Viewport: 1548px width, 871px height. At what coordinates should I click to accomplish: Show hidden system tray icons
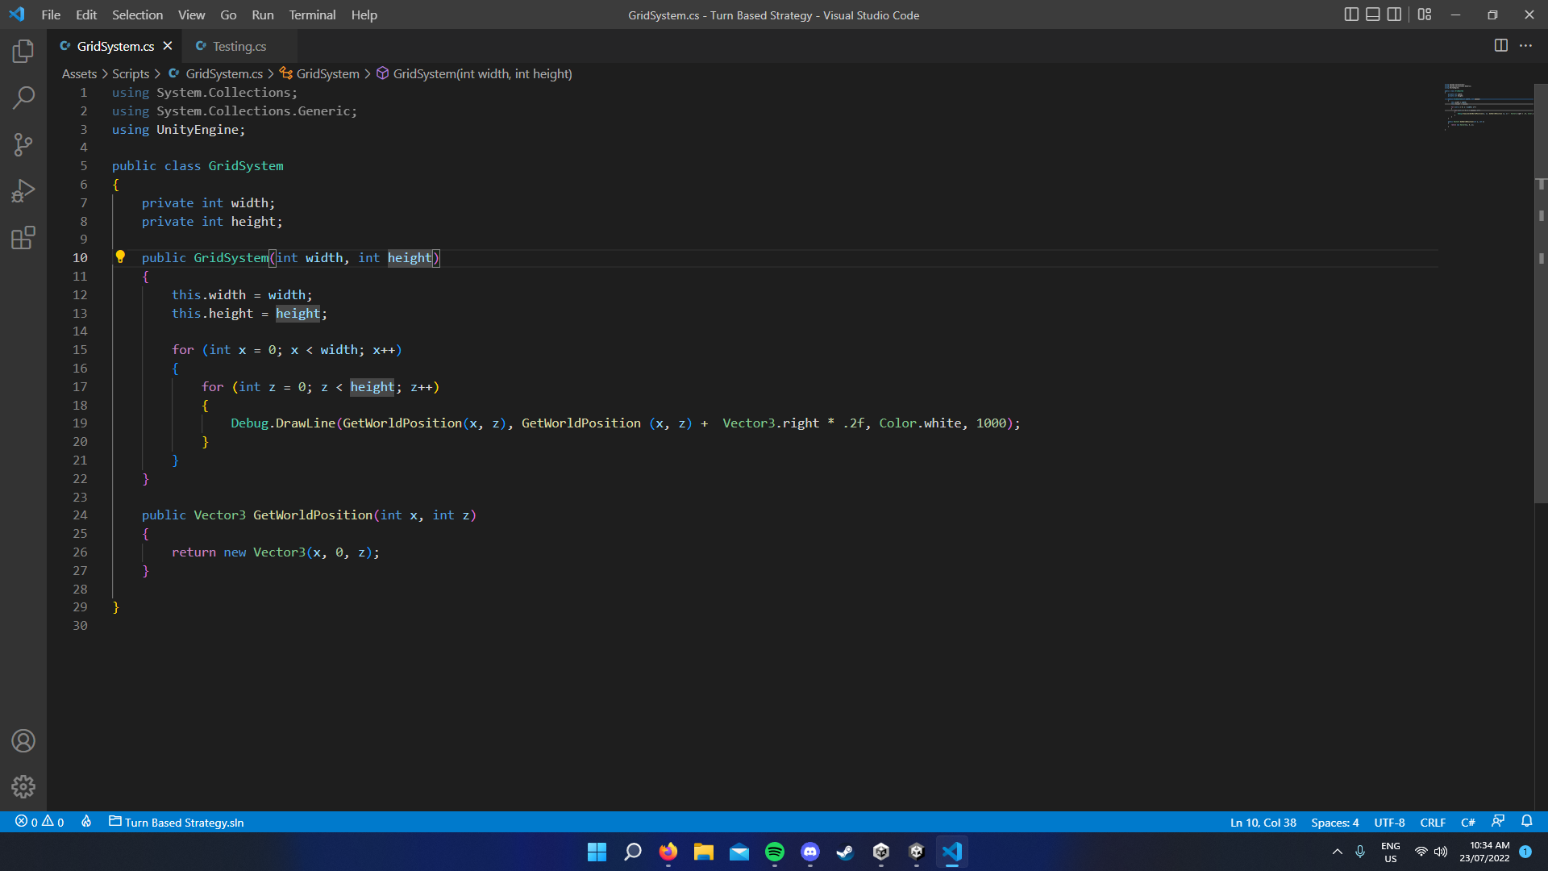1338,852
